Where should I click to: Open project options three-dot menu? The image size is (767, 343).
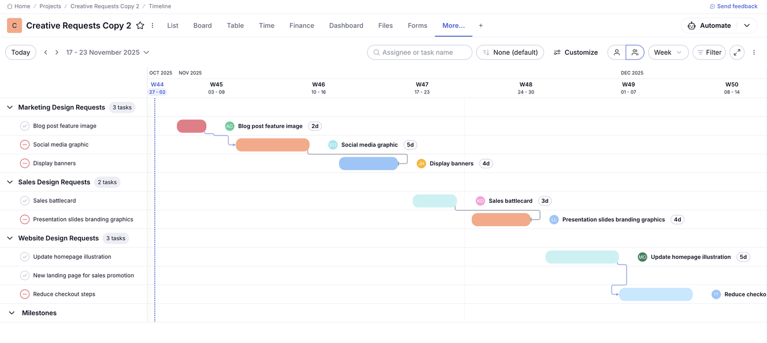pyautogui.click(x=152, y=25)
